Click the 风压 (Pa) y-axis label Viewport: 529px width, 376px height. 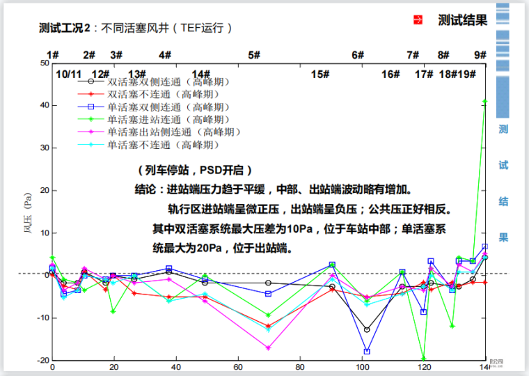tap(28, 212)
